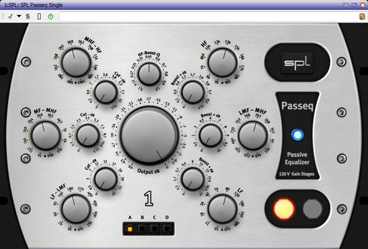
Task: Click the large channel number 1
Action: [x=148, y=199]
